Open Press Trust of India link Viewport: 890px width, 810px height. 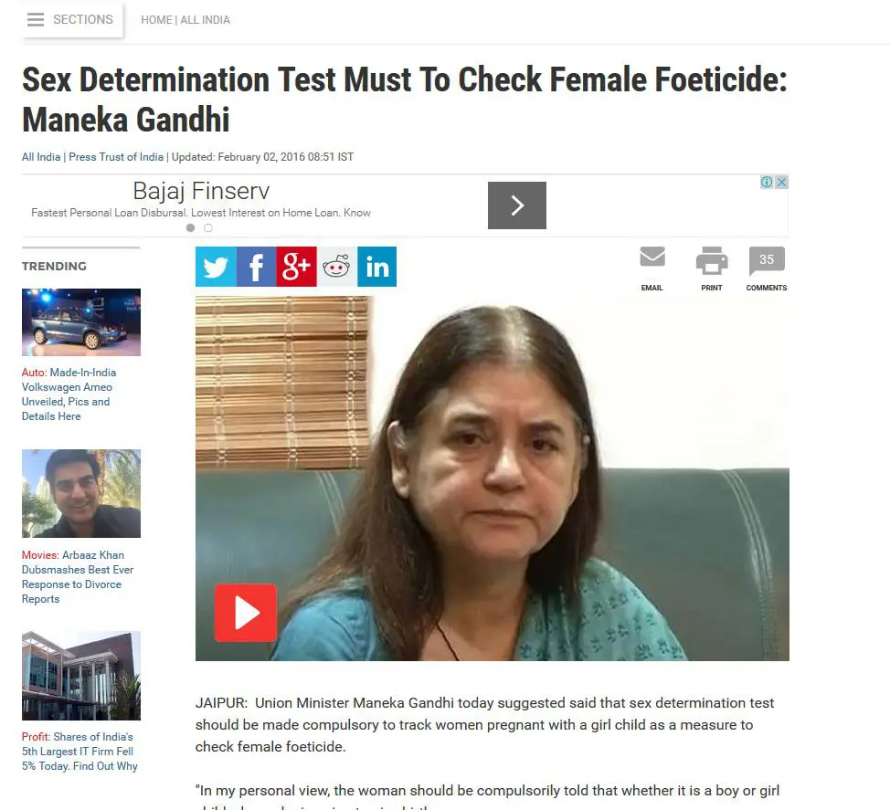click(116, 156)
